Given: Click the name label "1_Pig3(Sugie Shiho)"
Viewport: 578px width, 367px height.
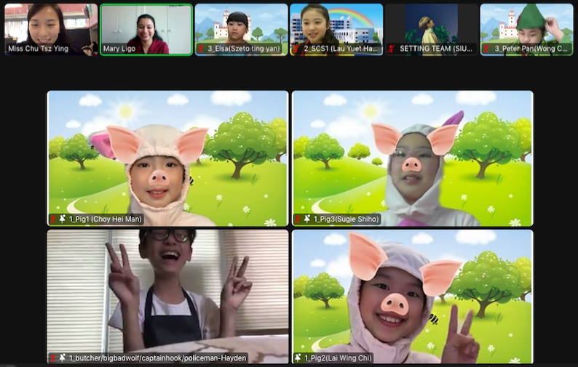Looking at the screenshot, I should click(346, 219).
